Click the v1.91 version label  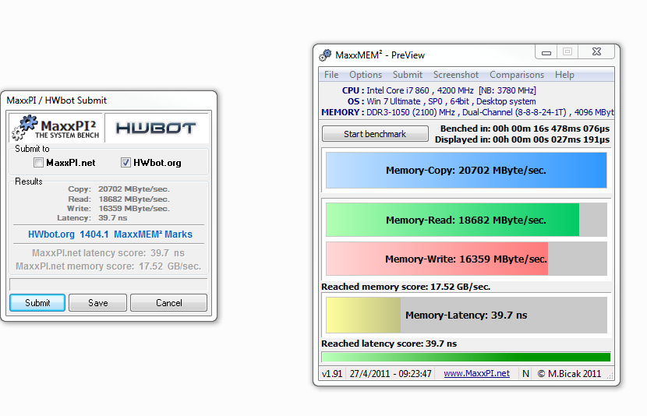pos(332,373)
